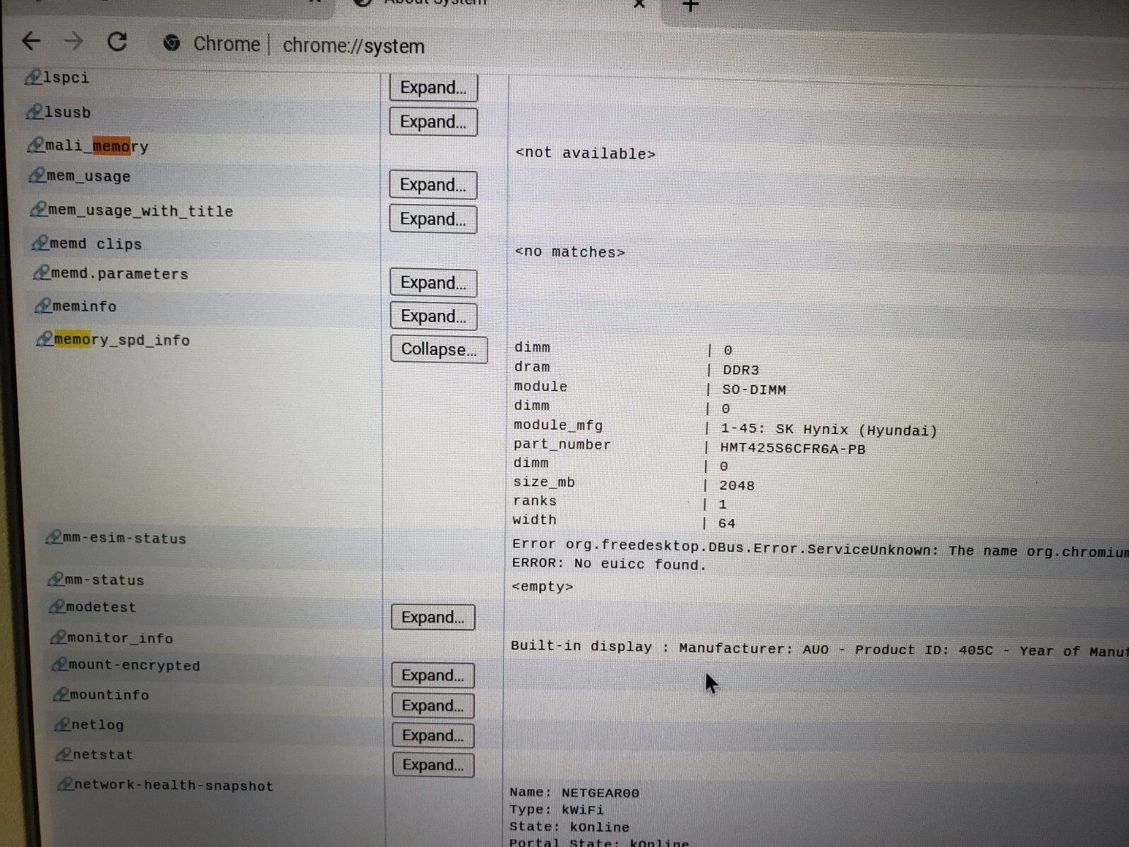This screenshot has height=847, width=1129.
Task: Click the link icon beside mount-encrypted
Action: click(60, 664)
